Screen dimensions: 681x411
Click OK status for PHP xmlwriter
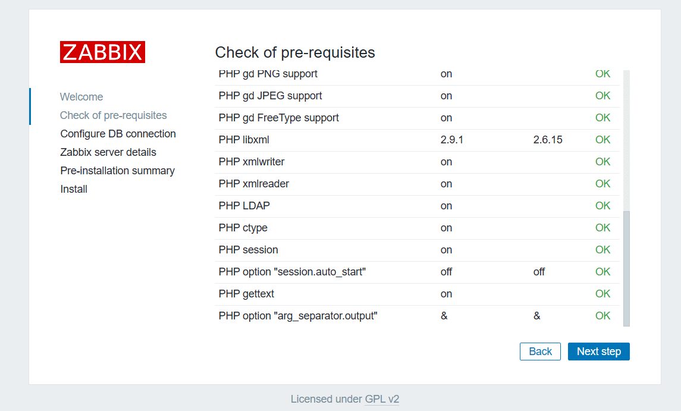[x=602, y=162]
